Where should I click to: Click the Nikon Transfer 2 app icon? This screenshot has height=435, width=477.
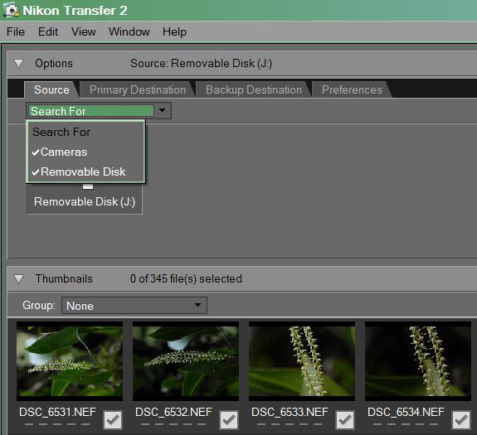(x=11, y=10)
